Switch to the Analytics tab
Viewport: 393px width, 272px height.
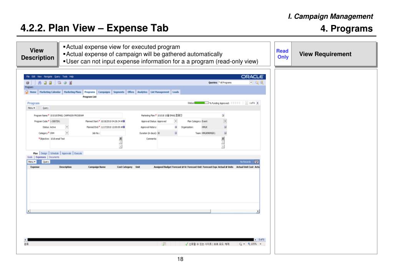pyautogui.click(x=143, y=92)
